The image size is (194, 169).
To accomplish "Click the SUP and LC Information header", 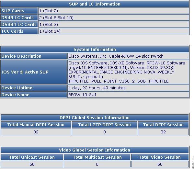I will (95, 4).
